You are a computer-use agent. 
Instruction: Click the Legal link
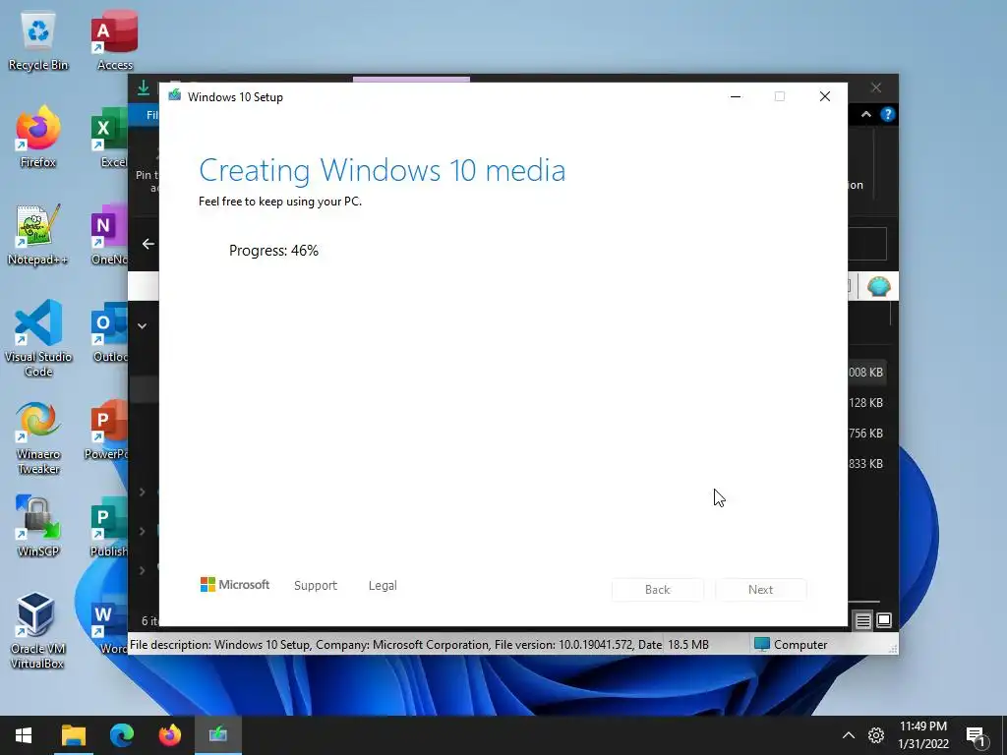[383, 586]
